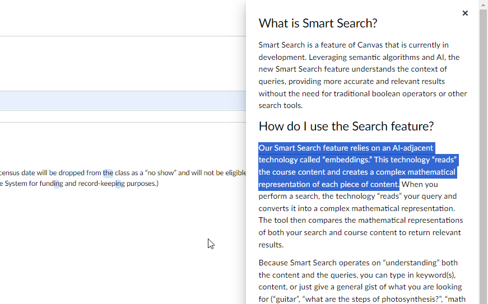Click the 'How do I use the Search feature?' heading
488x304 pixels.
click(346, 126)
